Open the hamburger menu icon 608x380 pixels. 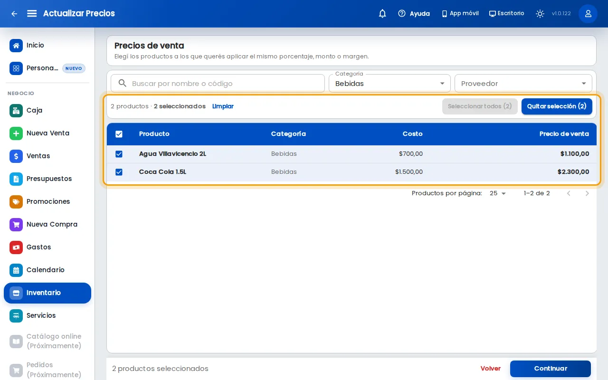[32, 13]
